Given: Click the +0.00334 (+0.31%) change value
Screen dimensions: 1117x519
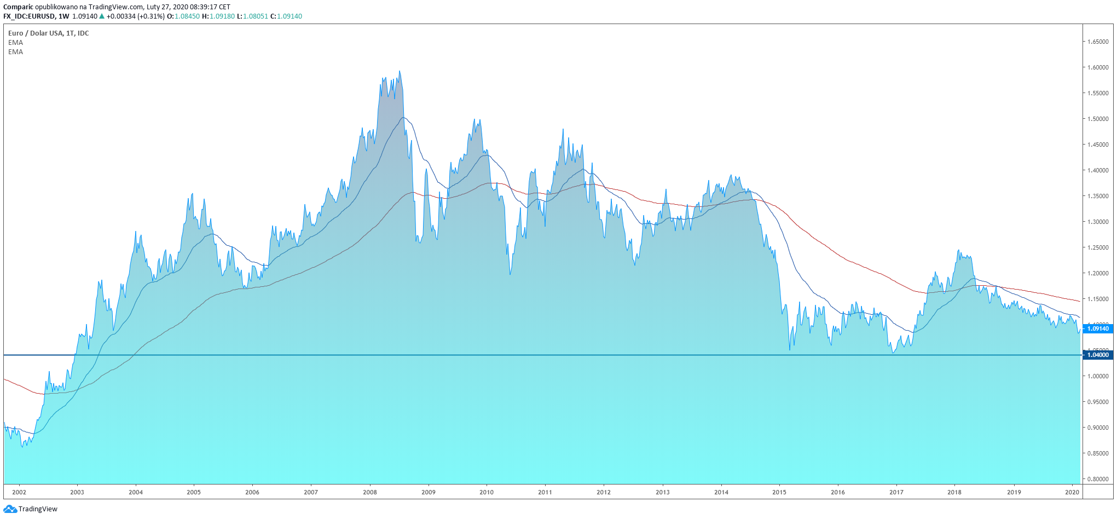Looking at the screenshot, I should coord(135,16).
